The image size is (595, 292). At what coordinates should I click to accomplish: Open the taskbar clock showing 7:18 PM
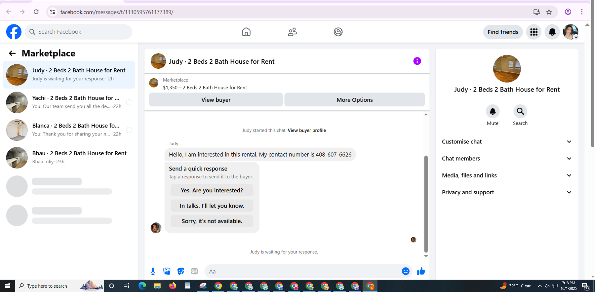[x=569, y=286]
